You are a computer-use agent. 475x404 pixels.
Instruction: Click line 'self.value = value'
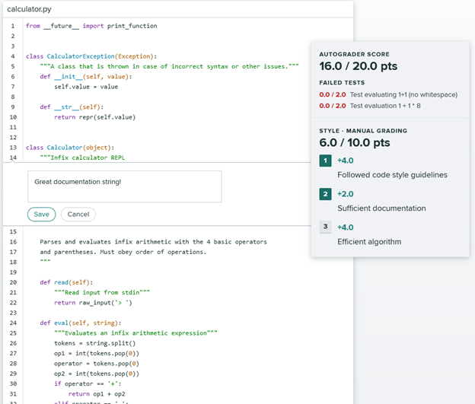(x=86, y=87)
